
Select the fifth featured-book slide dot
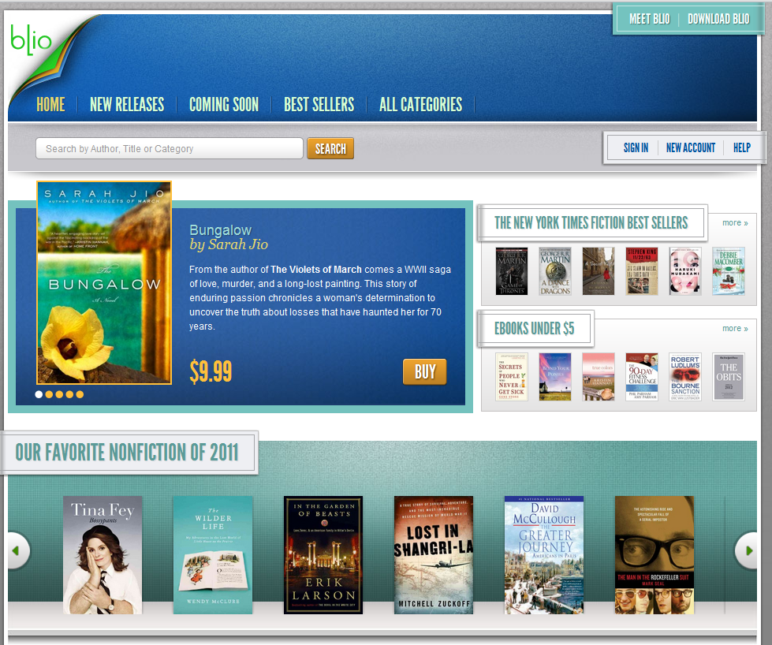80,394
